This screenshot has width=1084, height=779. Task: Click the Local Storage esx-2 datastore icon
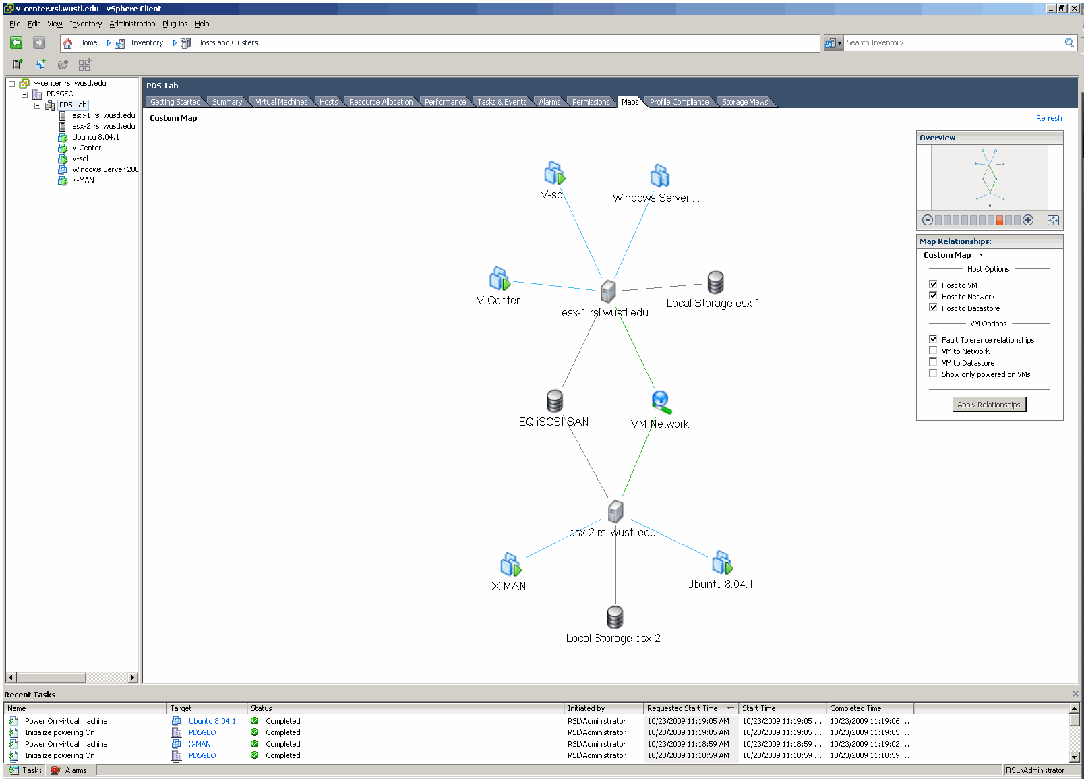tap(613, 617)
